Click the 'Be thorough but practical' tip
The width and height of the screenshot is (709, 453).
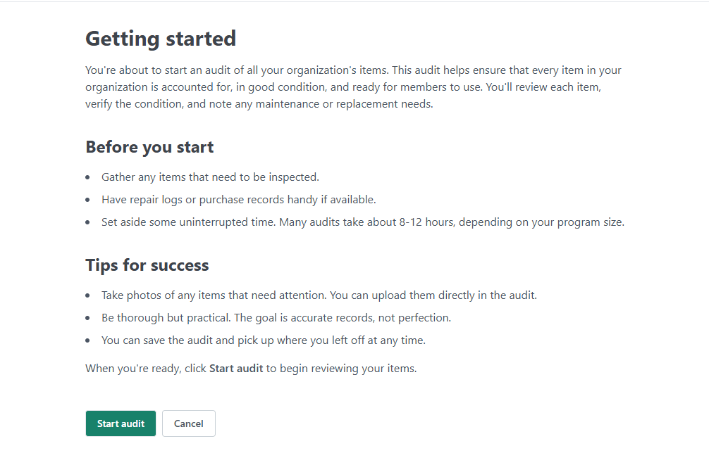(x=276, y=318)
